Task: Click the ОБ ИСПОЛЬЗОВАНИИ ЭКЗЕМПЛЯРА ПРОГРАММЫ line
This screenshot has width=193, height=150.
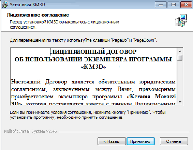Action: (x=93, y=59)
